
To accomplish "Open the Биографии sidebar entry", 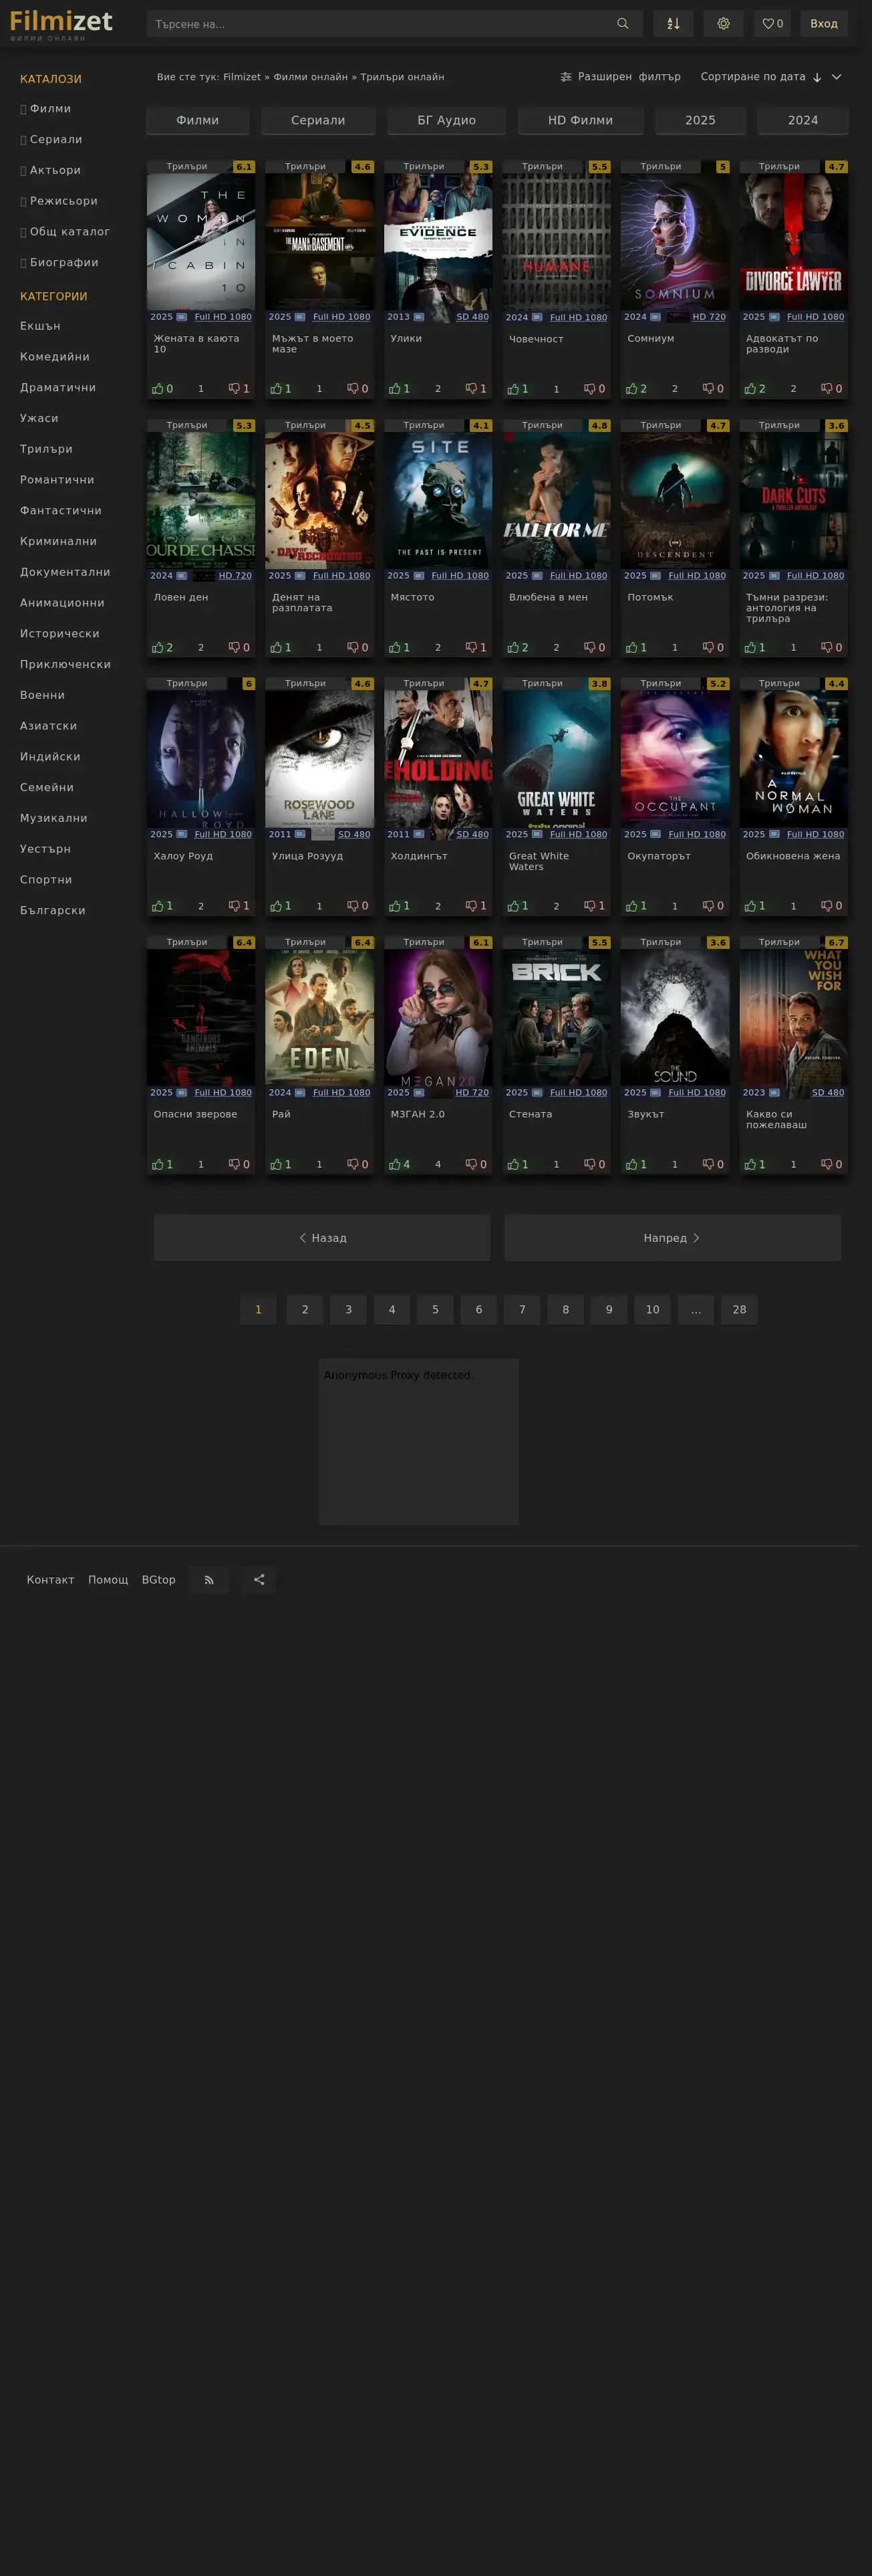I will [64, 263].
